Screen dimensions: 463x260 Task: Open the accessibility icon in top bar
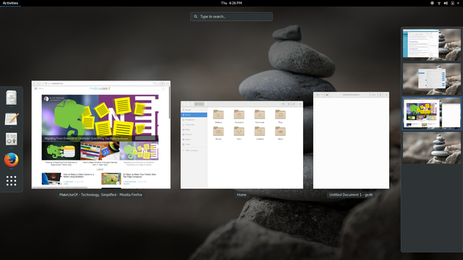tap(432, 3)
